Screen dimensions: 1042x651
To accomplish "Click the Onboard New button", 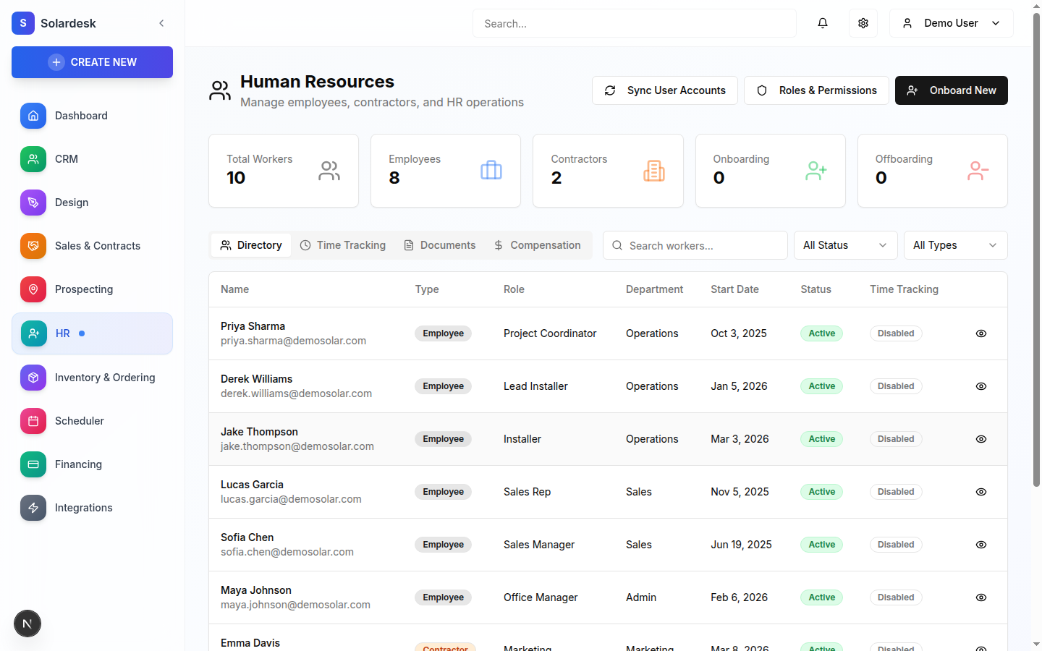I will pyautogui.click(x=951, y=90).
